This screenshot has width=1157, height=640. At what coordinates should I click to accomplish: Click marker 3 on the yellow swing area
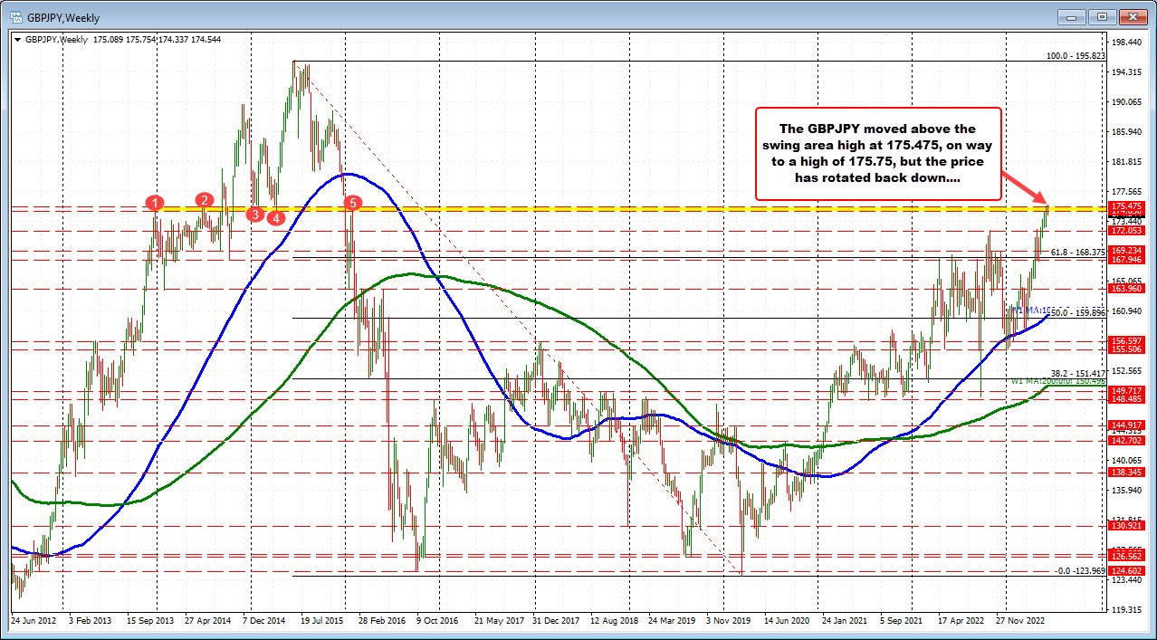click(x=254, y=215)
